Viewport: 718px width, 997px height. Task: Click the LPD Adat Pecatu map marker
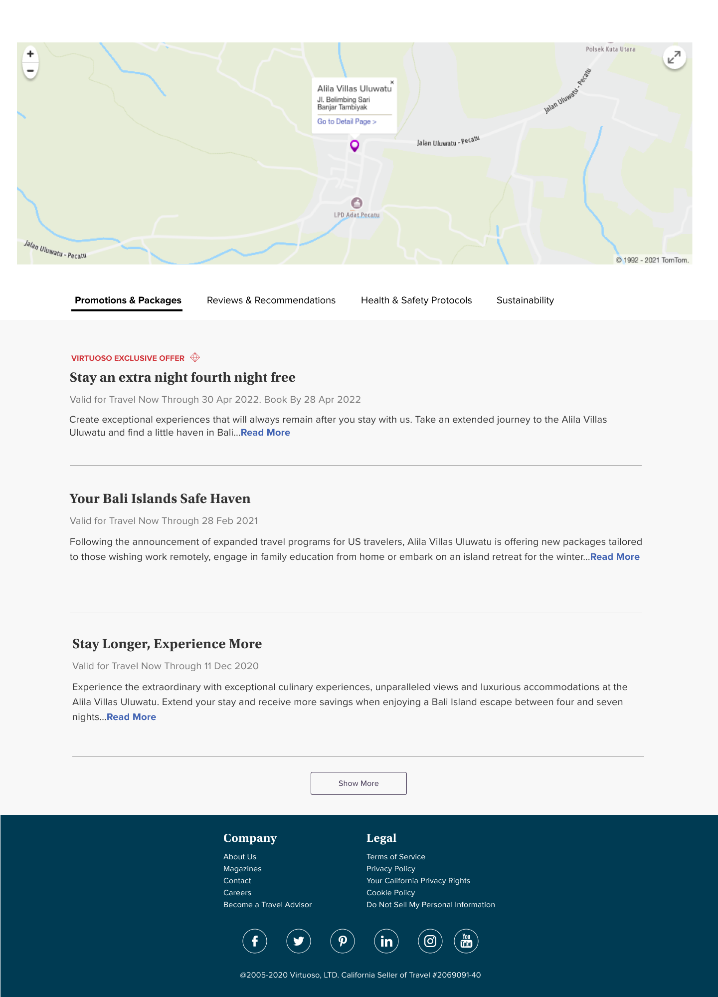click(x=357, y=203)
